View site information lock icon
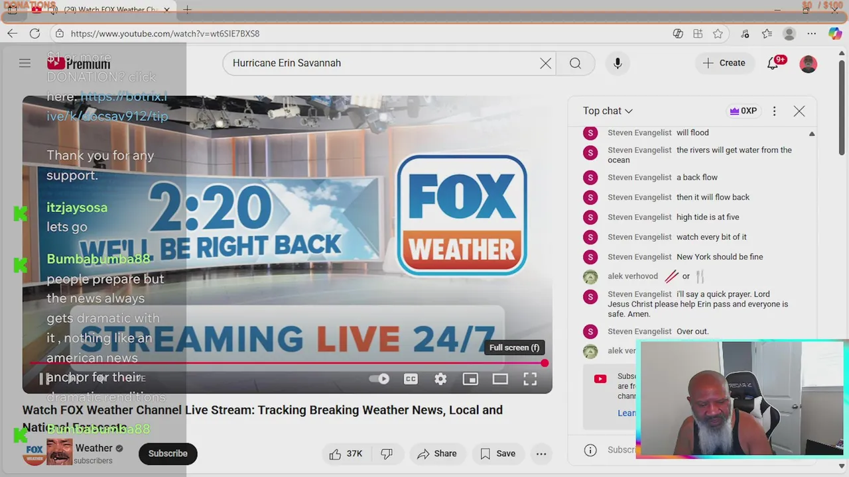The width and height of the screenshot is (849, 477). pos(59,33)
